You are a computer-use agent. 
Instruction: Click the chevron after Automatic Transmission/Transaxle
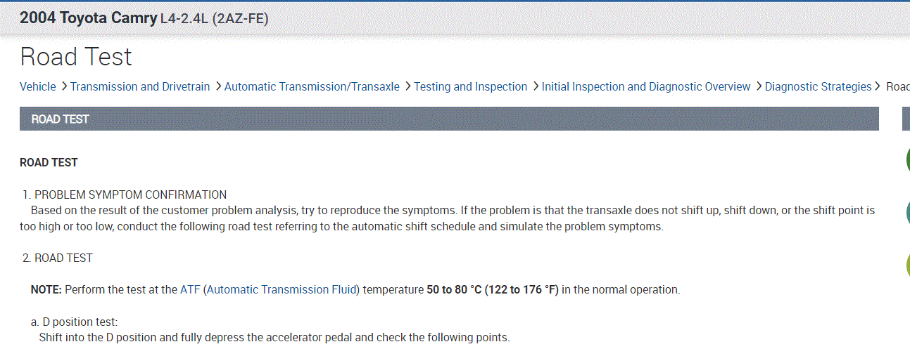pyautogui.click(x=407, y=86)
